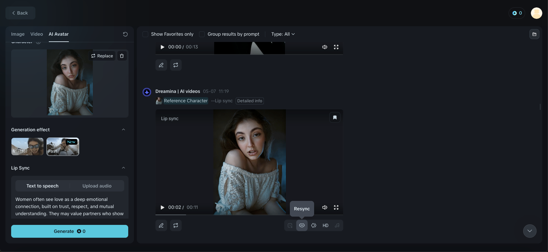Click the lip sync script text box
Viewport: 548px width, 252px height.
tap(70, 207)
